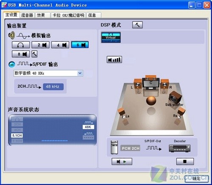This screenshot has height=185, width=212.
Task: Select the headphone output mode button
Action: pos(21,45)
